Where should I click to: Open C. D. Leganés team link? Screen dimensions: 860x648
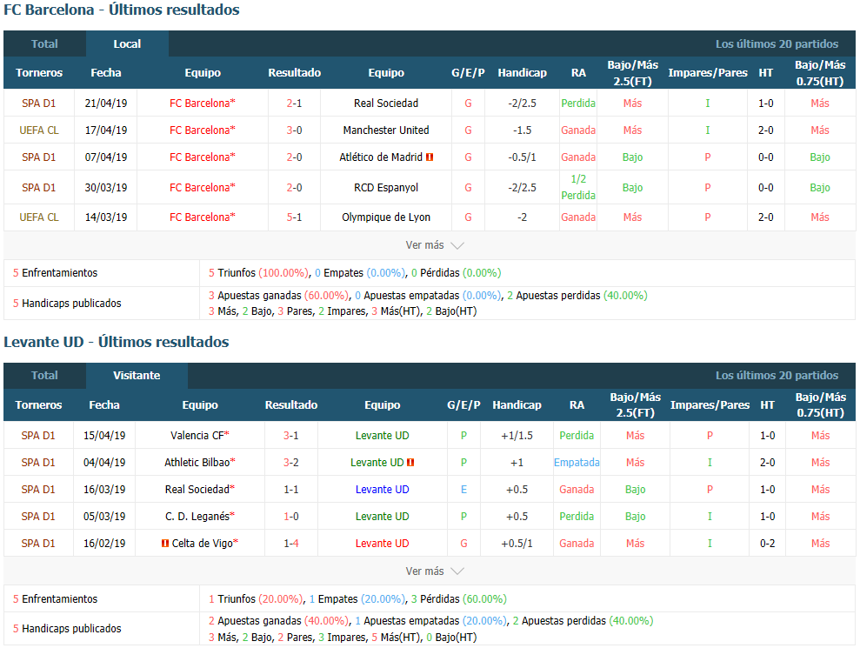pyautogui.click(x=200, y=517)
